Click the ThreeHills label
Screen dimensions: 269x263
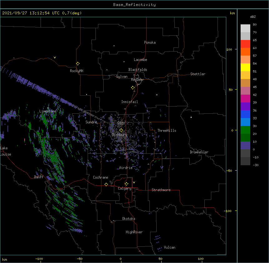(x=167, y=131)
